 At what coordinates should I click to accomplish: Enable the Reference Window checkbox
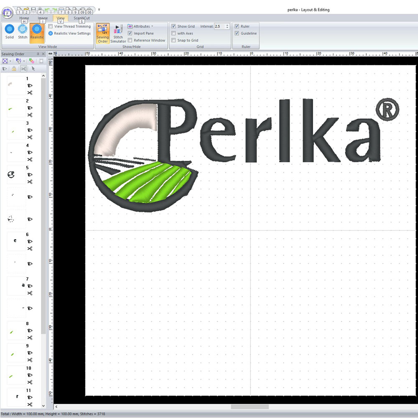[x=130, y=40]
